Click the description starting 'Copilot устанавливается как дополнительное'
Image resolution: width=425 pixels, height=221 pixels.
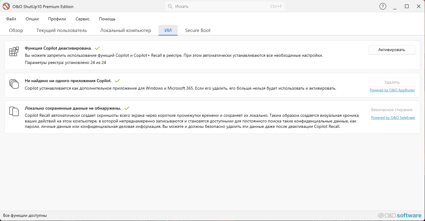click(181, 88)
